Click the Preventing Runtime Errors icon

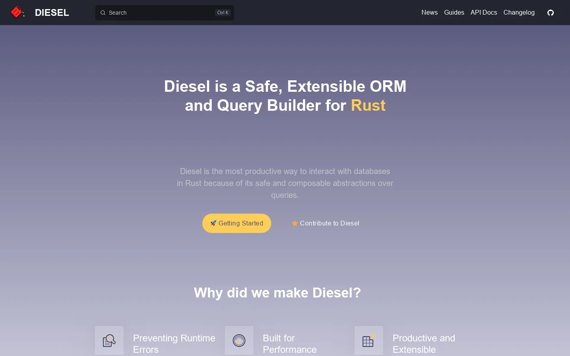(109, 341)
